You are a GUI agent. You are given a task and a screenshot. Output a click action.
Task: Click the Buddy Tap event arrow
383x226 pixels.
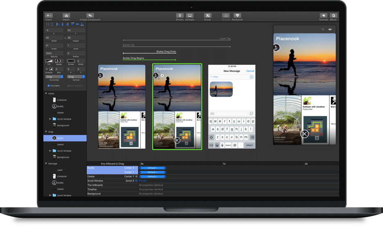[177, 46]
